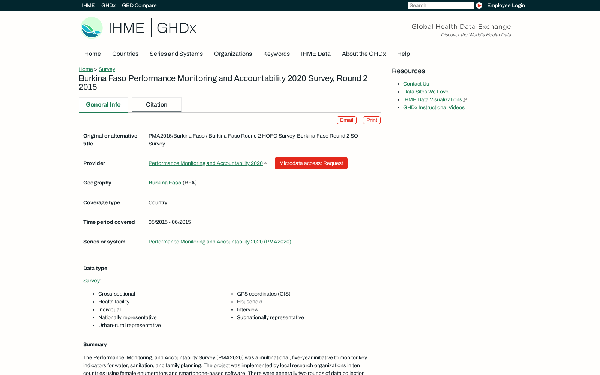Click the 'Resources' sidebar heading
This screenshot has width=600, height=375.
[x=408, y=71]
